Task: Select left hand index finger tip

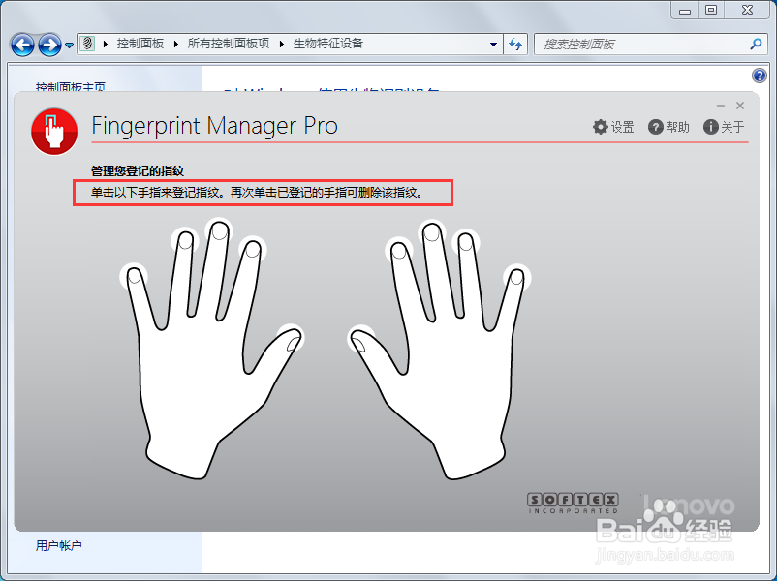Action: (253, 249)
